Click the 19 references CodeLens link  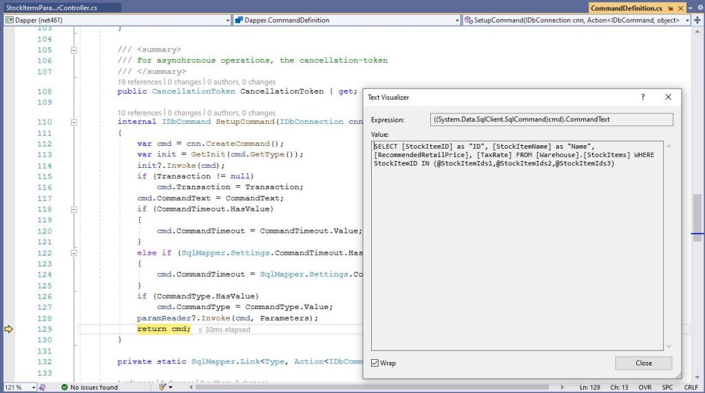(x=139, y=82)
